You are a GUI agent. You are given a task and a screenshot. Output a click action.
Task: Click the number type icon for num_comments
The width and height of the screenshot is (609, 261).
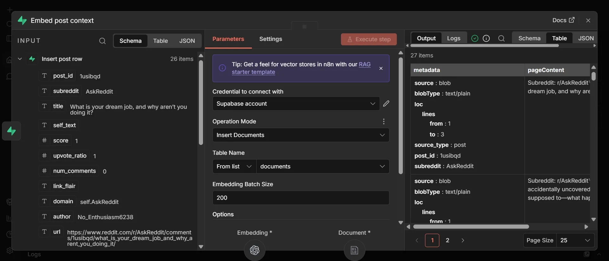click(44, 171)
